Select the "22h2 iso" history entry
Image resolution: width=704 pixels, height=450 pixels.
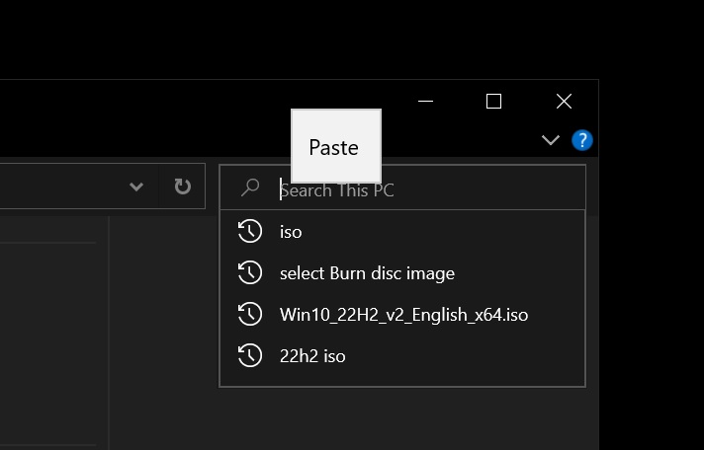(402, 356)
